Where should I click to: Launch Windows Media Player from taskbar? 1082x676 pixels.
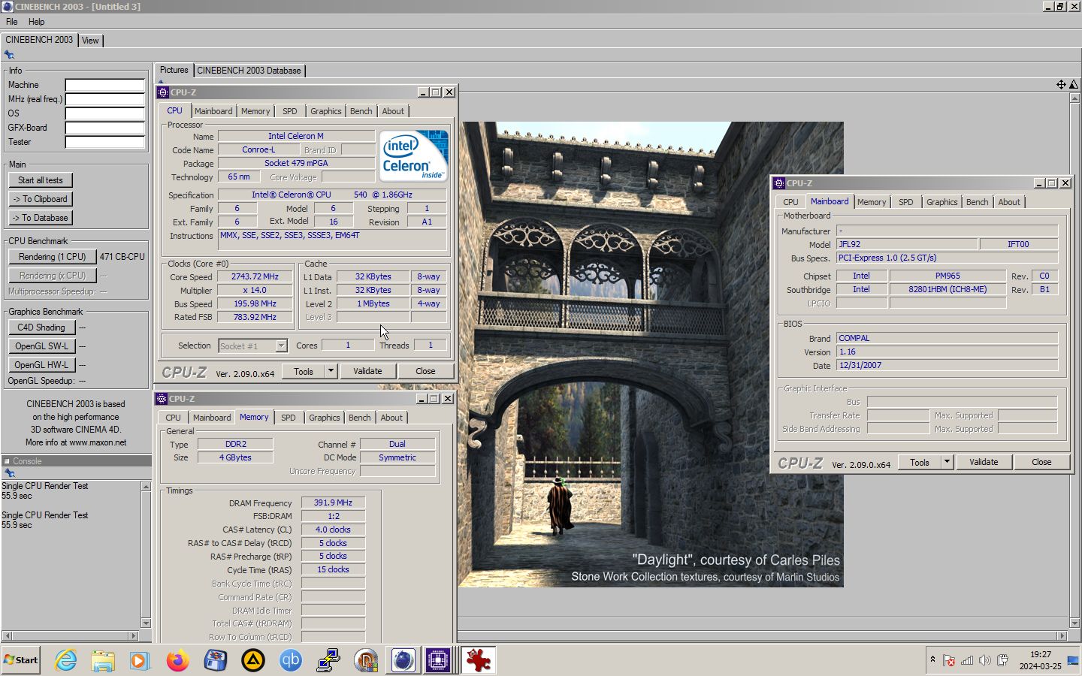(140, 660)
